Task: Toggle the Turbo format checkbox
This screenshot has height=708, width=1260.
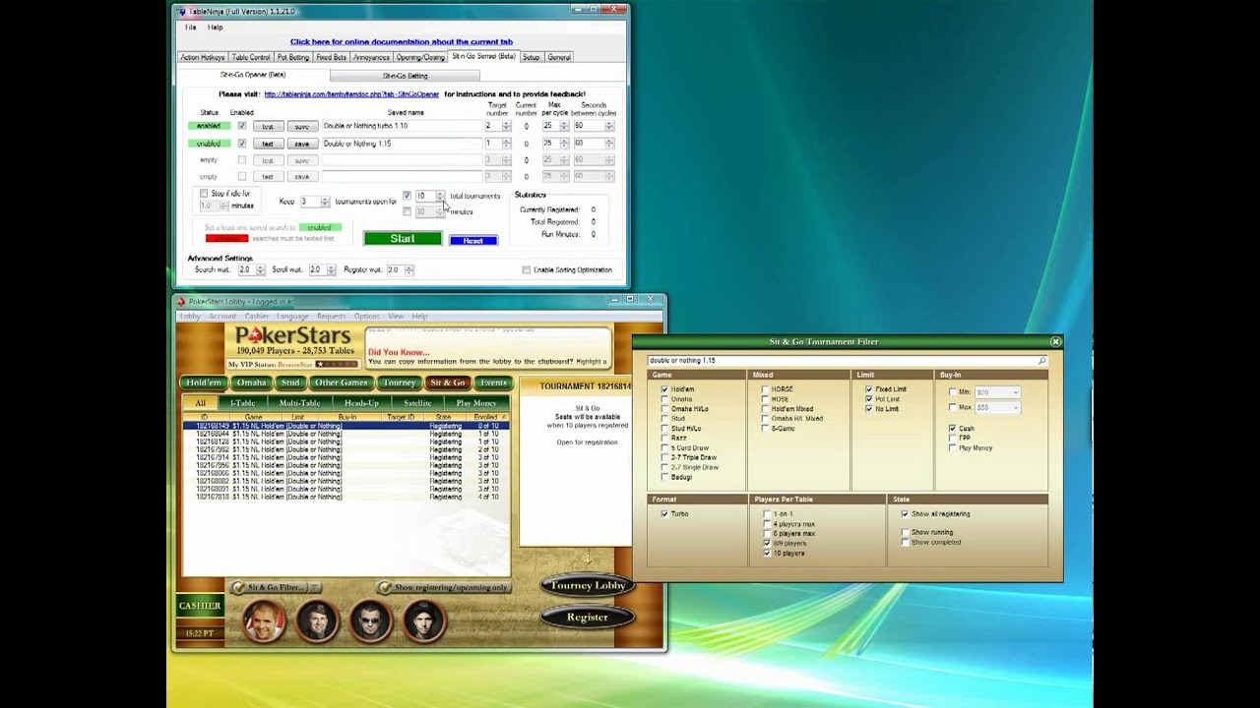Action: [x=664, y=514]
